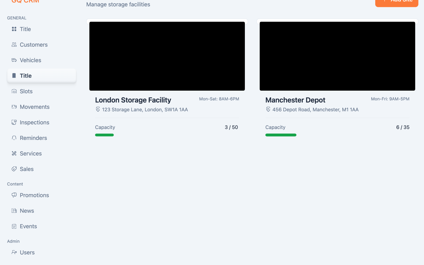Click the map pin icon by the Manchester address
The width and height of the screenshot is (424, 265).
pyautogui.click(x=268, y=109)
